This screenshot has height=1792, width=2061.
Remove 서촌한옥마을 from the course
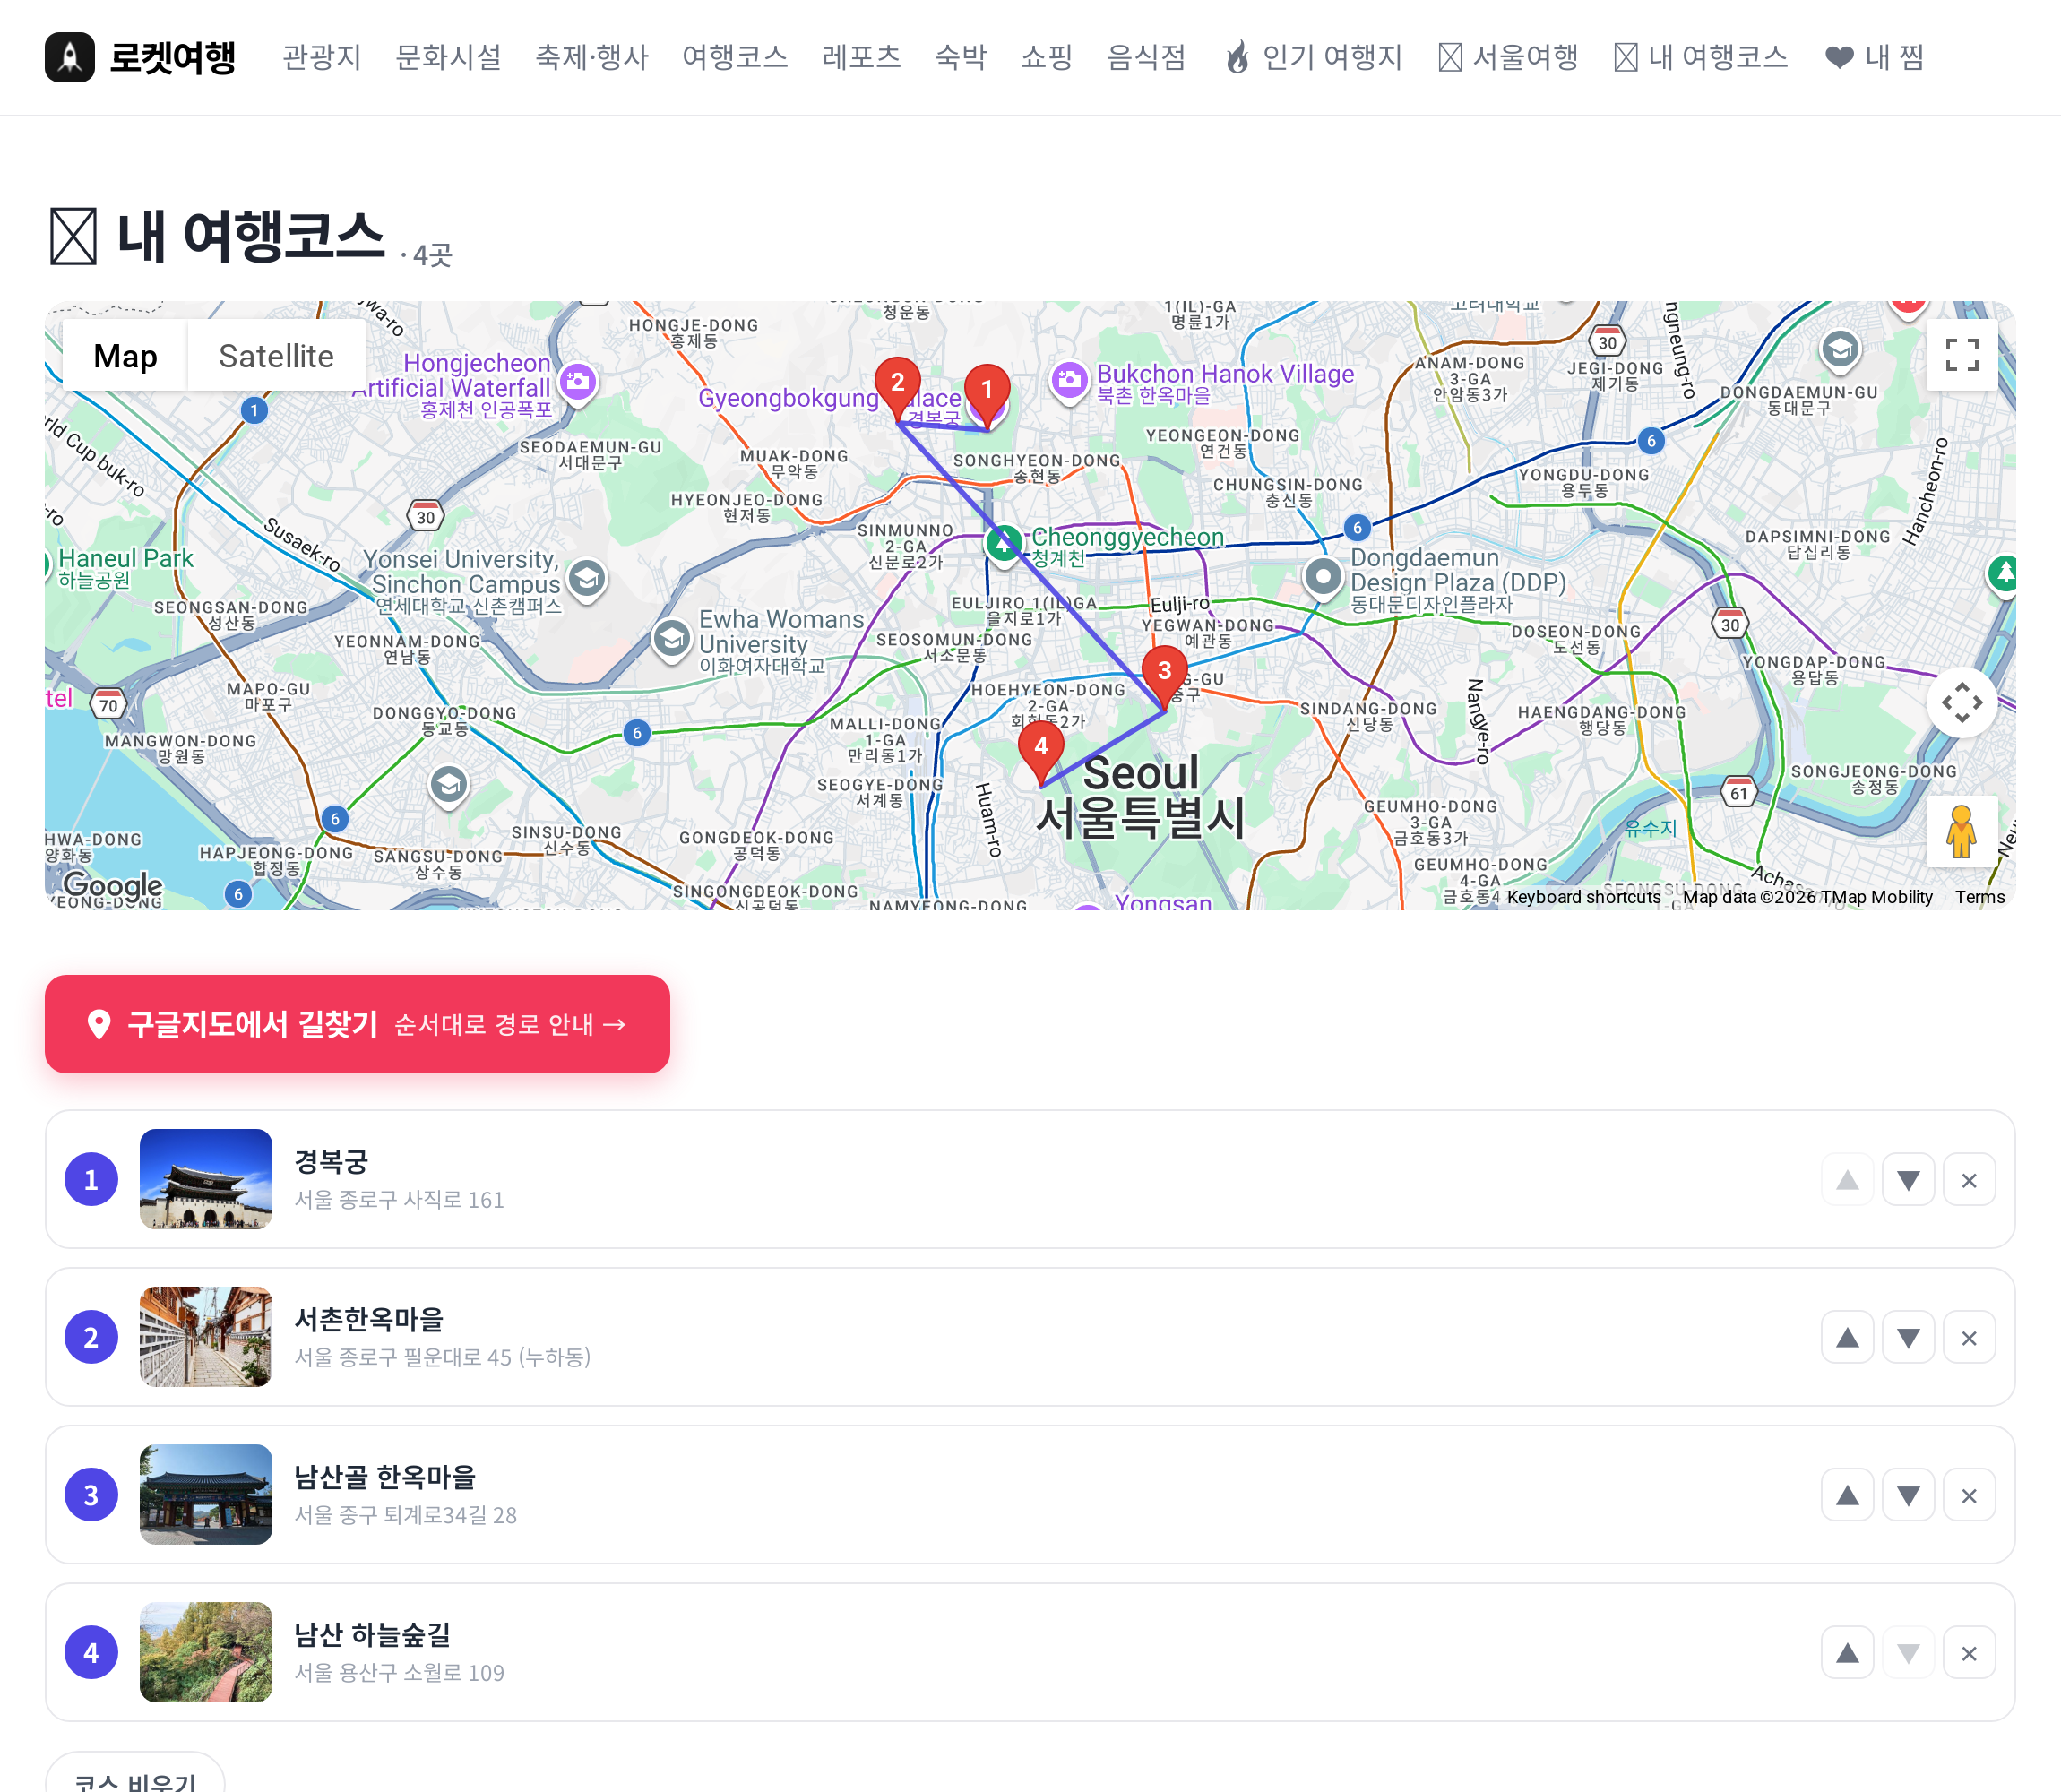(1969, 1338)
